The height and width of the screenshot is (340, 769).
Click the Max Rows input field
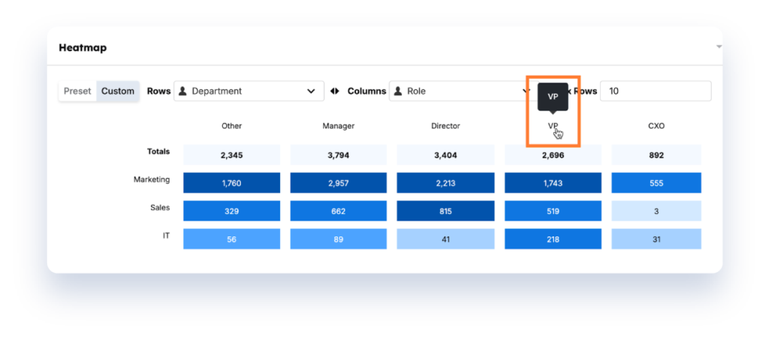pyautogui.click(x=657, y=92)
